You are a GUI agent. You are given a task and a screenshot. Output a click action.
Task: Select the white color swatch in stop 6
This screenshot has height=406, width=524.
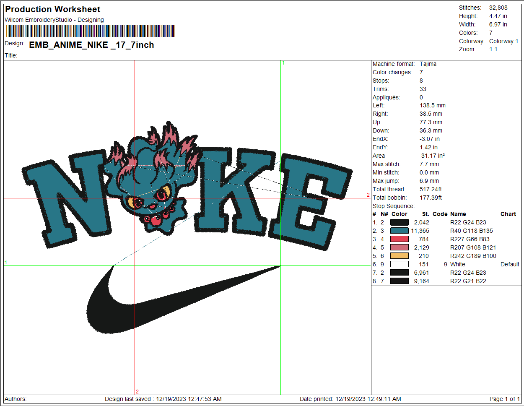coord(399,264)
